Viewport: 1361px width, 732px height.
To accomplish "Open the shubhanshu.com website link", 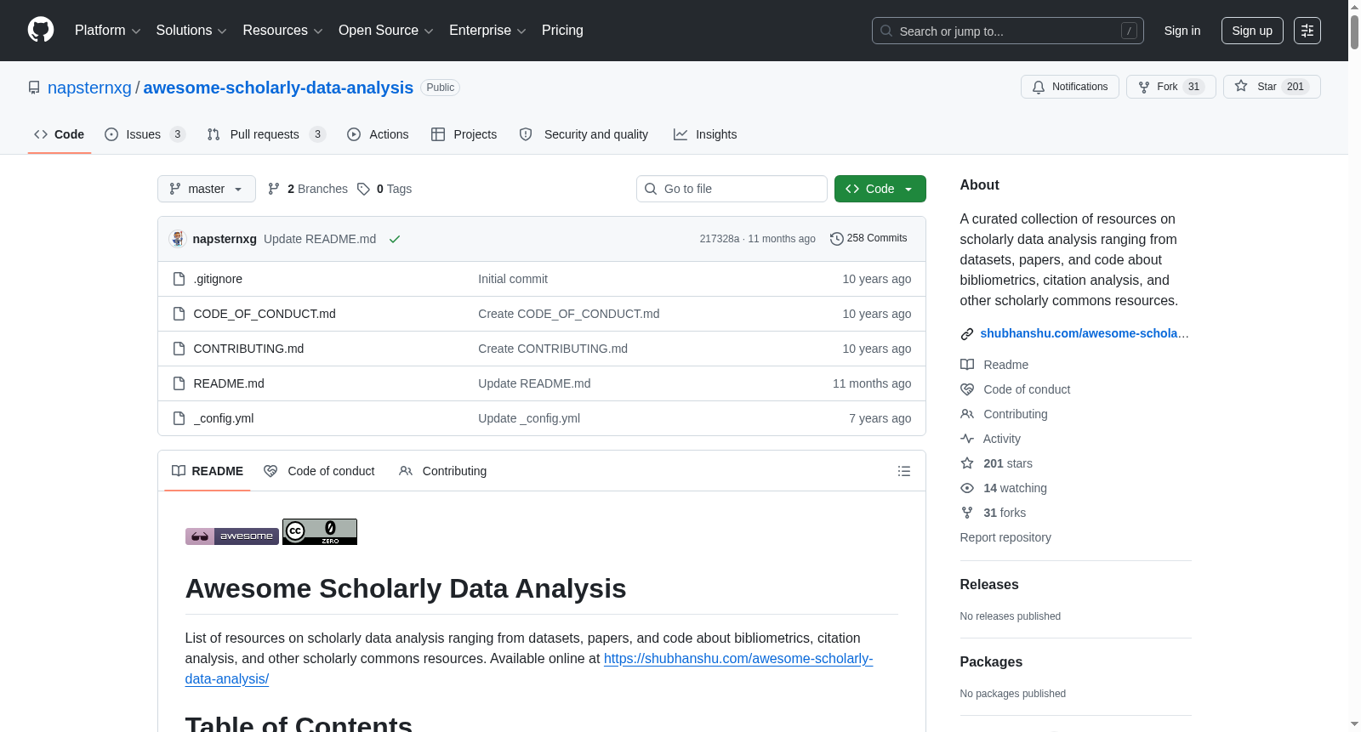I will point(1085,333).
